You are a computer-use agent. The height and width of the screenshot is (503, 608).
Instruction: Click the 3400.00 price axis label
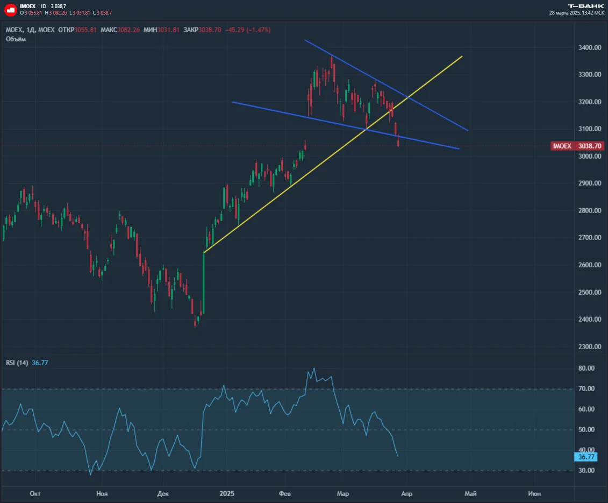click(590, 47)
